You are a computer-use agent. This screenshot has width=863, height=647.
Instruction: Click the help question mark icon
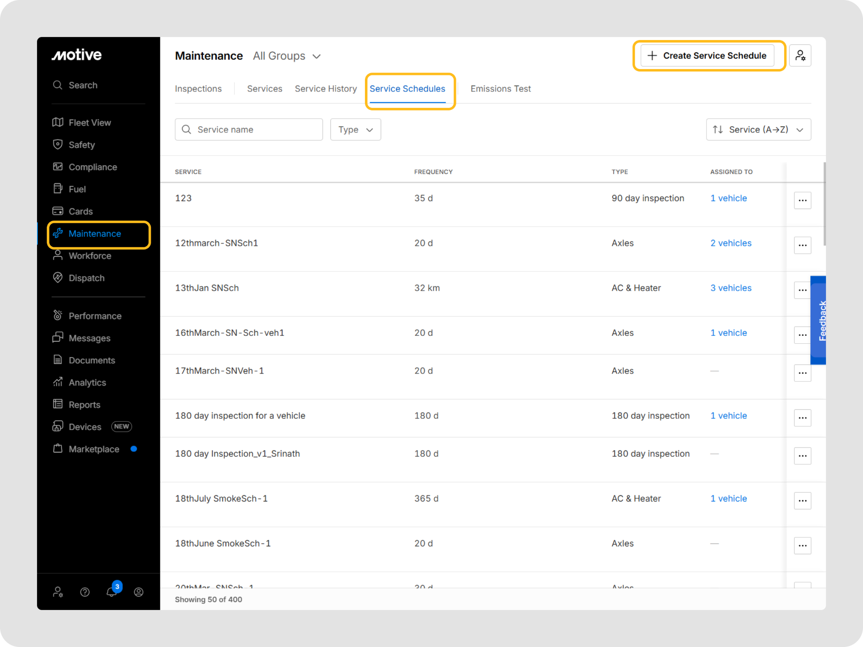[x=85, y=592]
